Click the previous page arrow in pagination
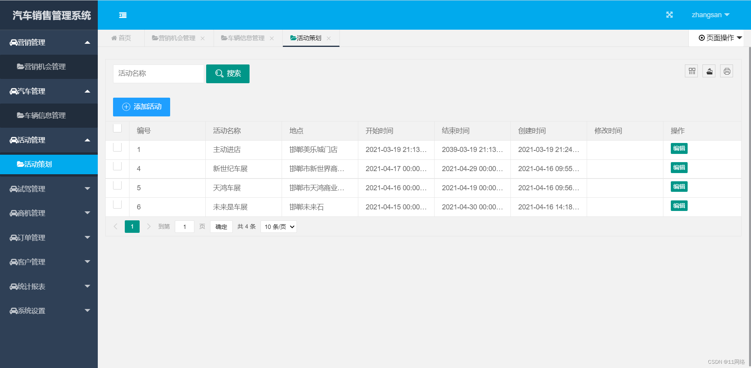Image resolution: width=751 pixels, height=368 pixels. (x=115, y=227)
